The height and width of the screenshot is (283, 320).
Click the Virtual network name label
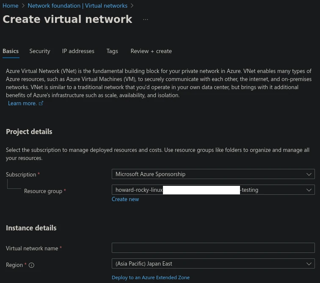coord(32,248)
